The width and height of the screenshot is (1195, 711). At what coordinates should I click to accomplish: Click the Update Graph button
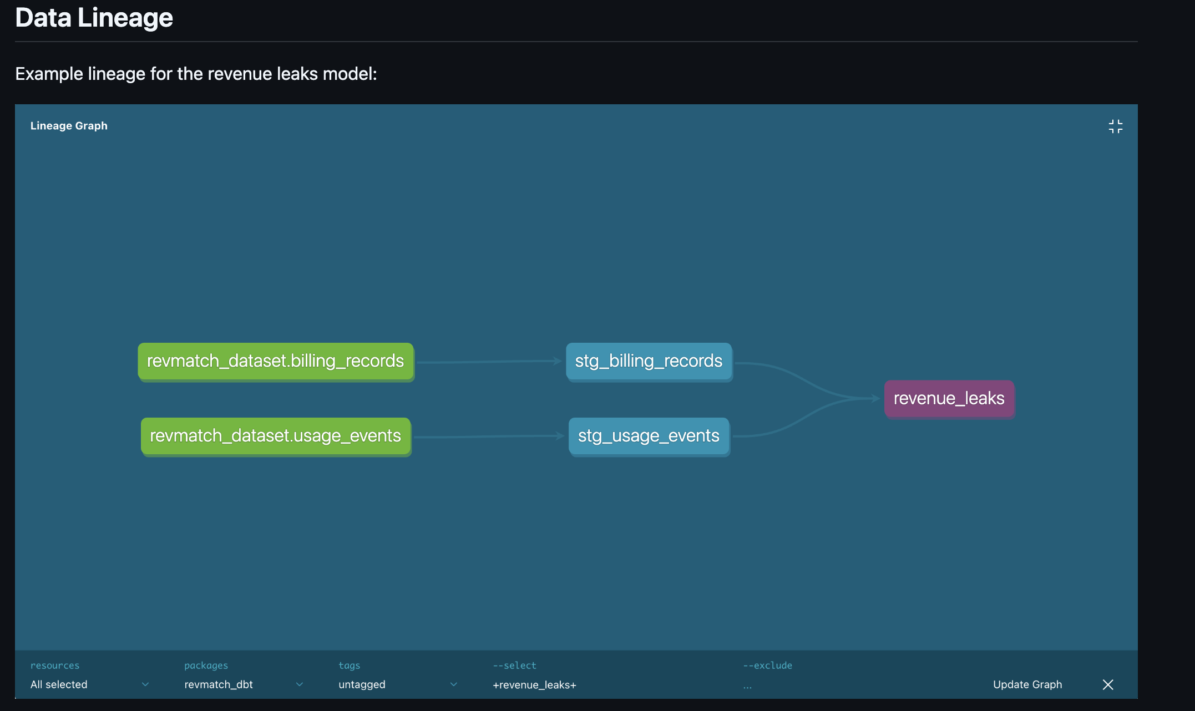pyautogui.click(x=1027, y=684)
